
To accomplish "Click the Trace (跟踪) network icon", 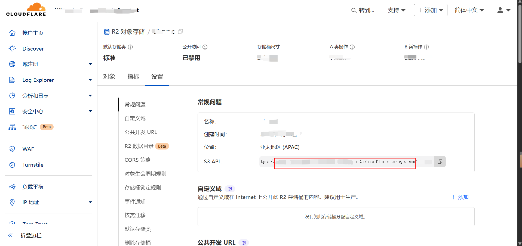I will coord(12,127).
